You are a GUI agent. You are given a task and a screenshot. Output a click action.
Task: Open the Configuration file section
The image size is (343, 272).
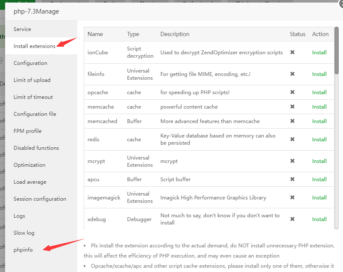point(35,114)
